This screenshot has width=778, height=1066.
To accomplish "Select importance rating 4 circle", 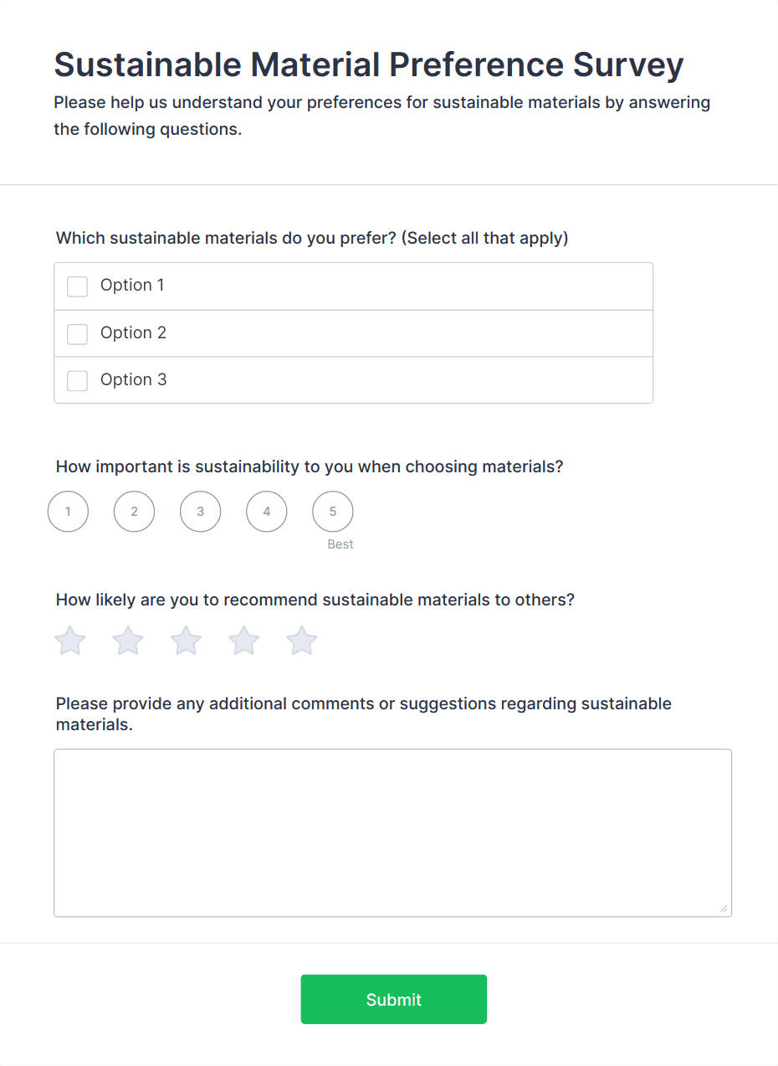I will tap(266, 512).
